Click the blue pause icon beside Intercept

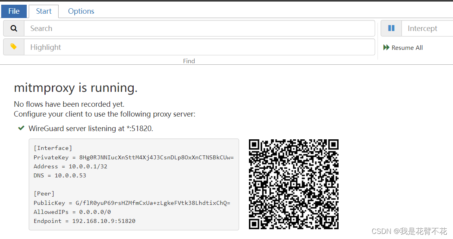(391, 28)
